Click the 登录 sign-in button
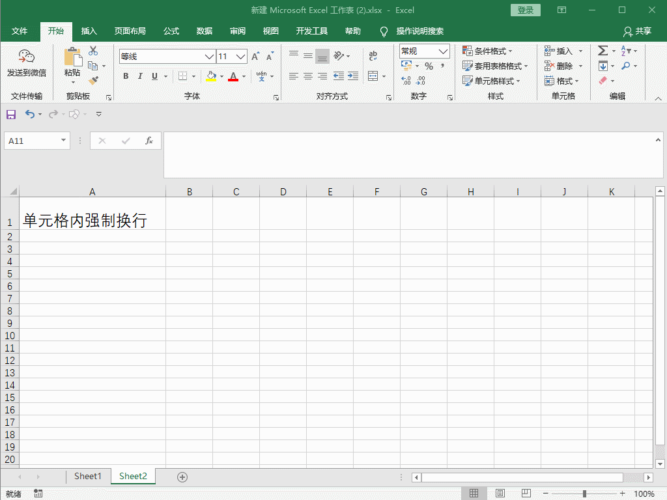The width and height of the screenshot is (667, 500). 526,10
